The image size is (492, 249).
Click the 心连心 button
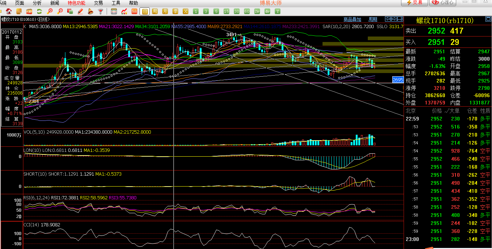(443, 3)
